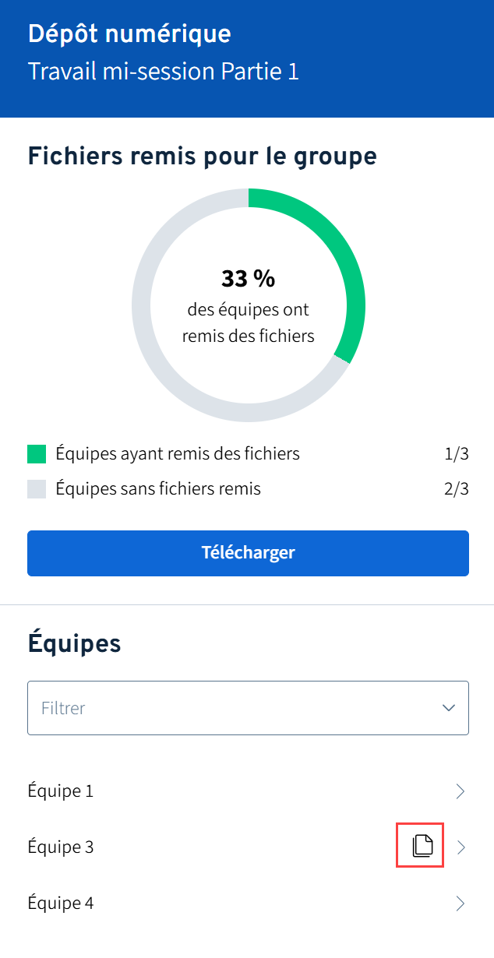Click the "Équipes ayant remis des fichiers" legend label
The width and height of the screenshot is (494, 958).
pos(178,453)
